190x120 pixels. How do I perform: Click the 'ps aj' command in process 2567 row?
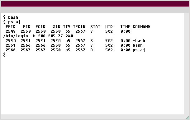click(x=139, y=50)
